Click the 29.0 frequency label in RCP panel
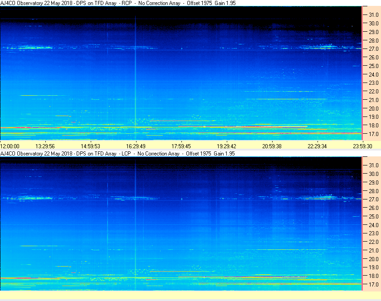Screen dimensions: 381x301 374,32
